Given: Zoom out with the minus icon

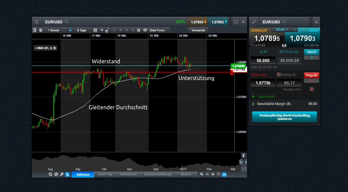Looking at the screenshot, I should 207,174.
